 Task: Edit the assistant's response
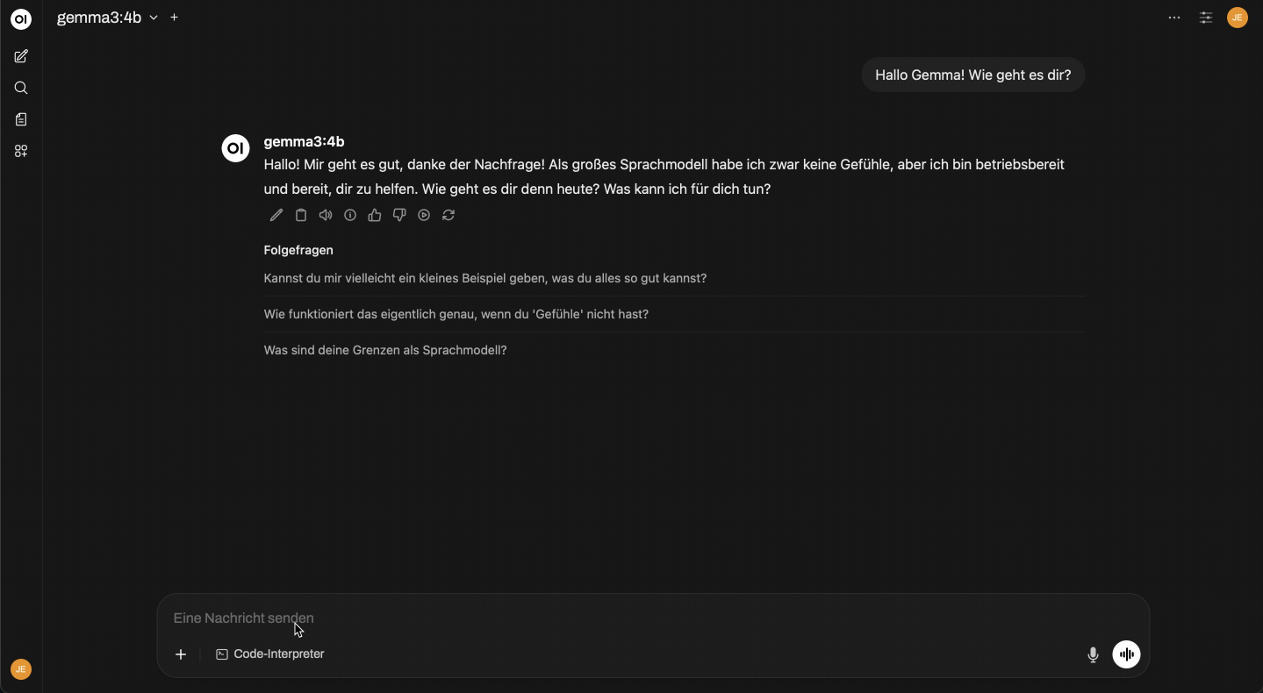[x=276, y=215]
